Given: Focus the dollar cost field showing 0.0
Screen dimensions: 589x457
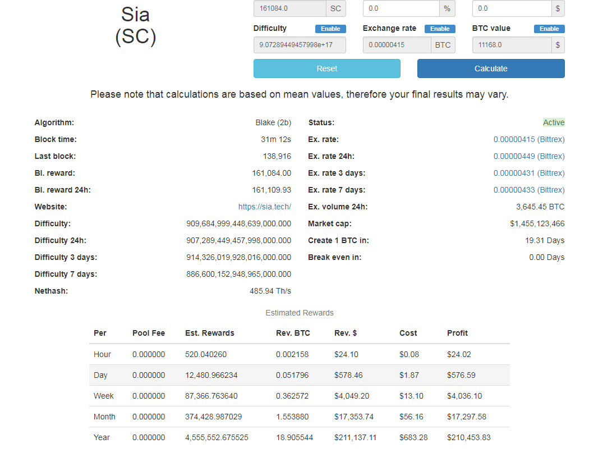Looking at the screenshot, I should click(x=511, y=8).
